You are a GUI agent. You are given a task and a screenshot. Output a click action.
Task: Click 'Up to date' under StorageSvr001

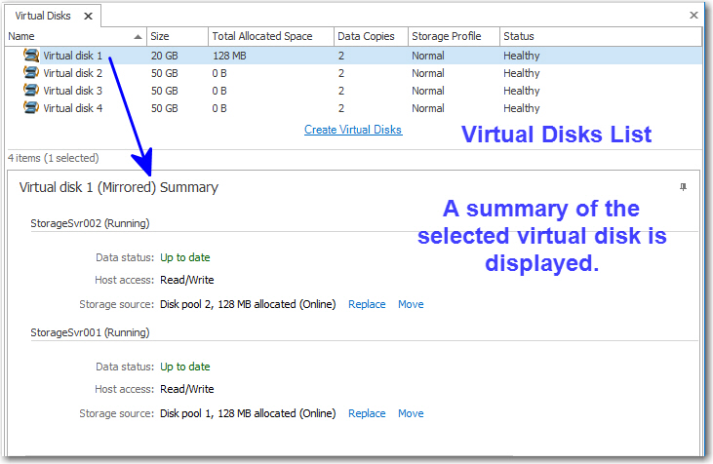[184, 367]
